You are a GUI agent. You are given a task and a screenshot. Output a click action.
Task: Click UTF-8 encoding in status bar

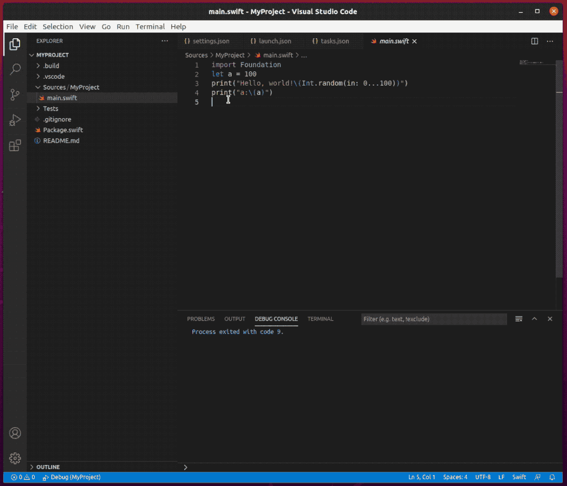pos(483,477)
